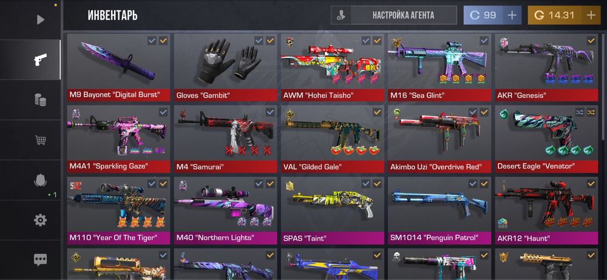This screenshot has width=607, height=280.
Task: Select the M4 "Samurai" skin card
Action: click(x=225, y=139)
